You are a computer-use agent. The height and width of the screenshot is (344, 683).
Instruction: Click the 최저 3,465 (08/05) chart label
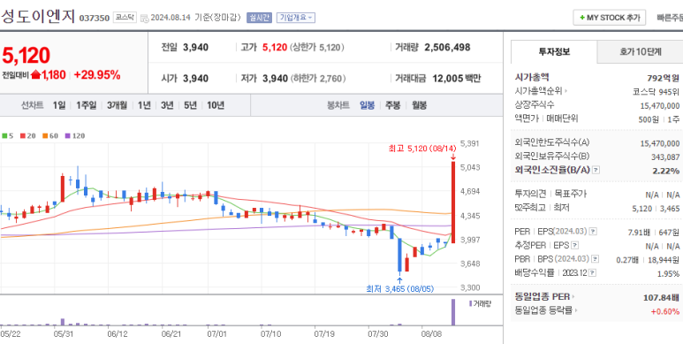400,288
